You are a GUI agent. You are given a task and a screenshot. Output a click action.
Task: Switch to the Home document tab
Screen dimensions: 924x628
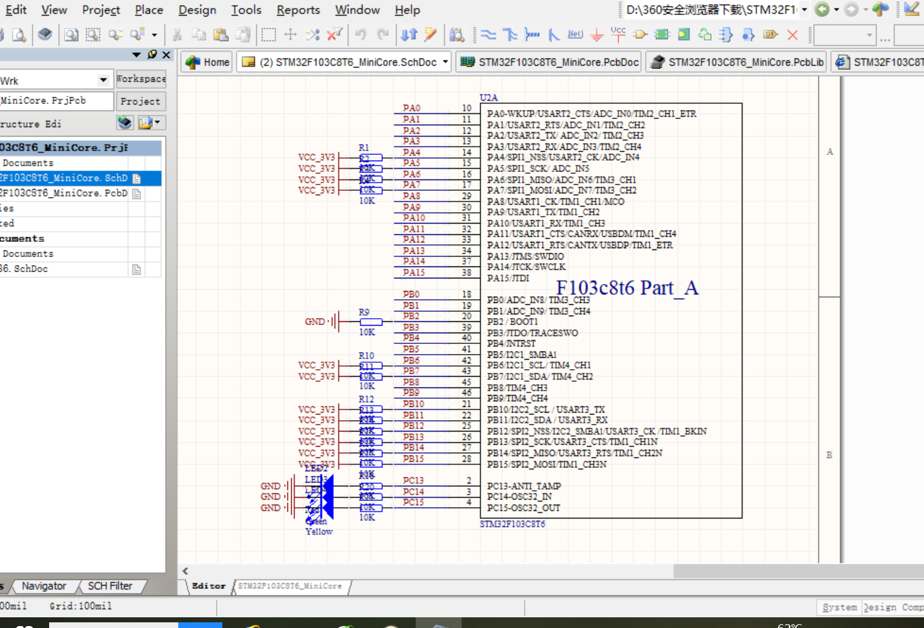(x=208, y=62)
